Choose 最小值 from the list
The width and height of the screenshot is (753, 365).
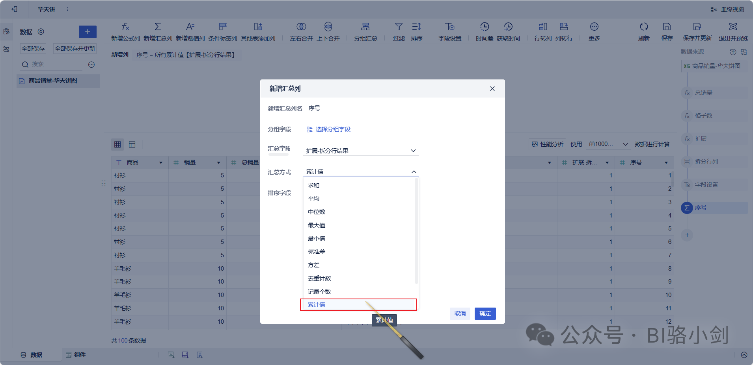[359, 239]
